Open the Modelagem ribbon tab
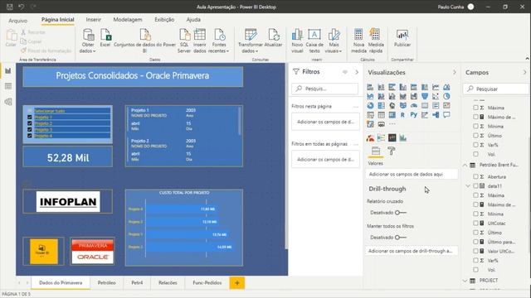Viewport: 531px width, 298px height. click(128, 20)
